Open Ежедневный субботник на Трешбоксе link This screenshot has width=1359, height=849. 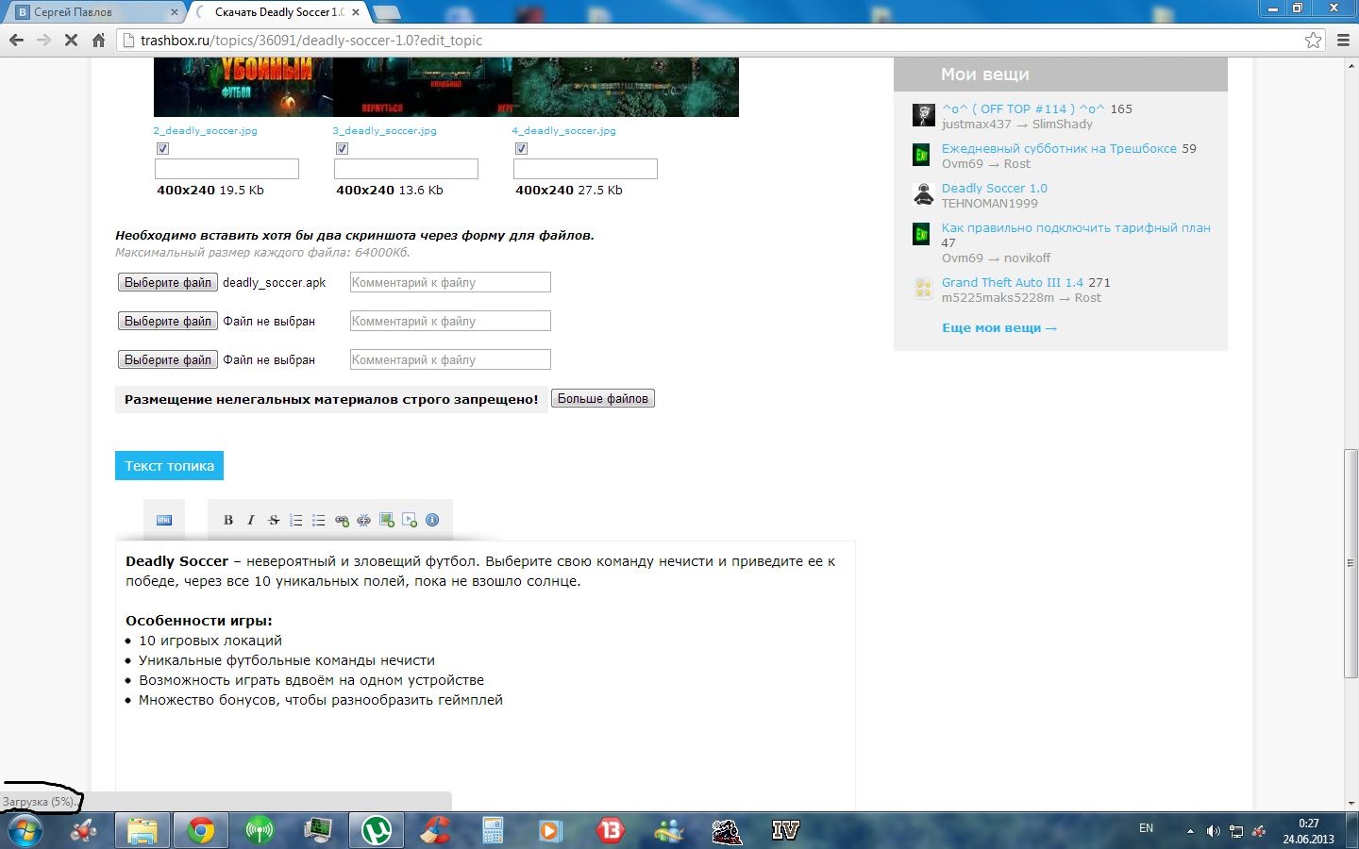click(1059, 149)
